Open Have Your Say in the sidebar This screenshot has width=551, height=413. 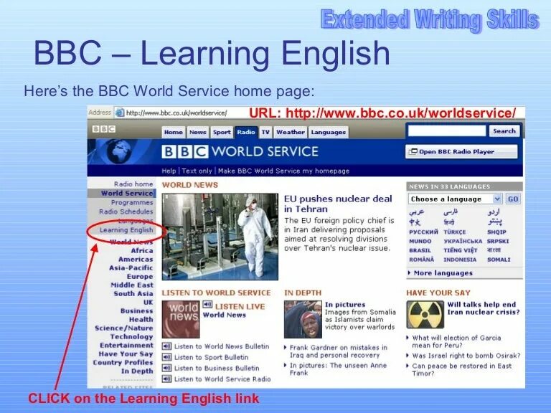(x=126, y=354)
